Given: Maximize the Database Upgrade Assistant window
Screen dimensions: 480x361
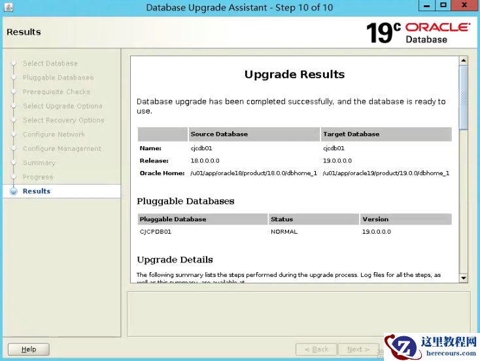Looking at the screenshot, I should (x=443, y=5).
